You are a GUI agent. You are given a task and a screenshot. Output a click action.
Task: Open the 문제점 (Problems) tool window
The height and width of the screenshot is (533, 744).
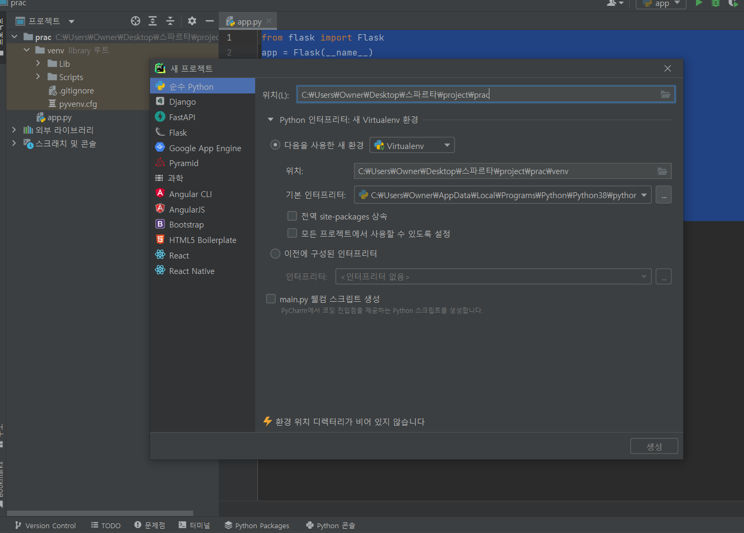pos(149,526)
